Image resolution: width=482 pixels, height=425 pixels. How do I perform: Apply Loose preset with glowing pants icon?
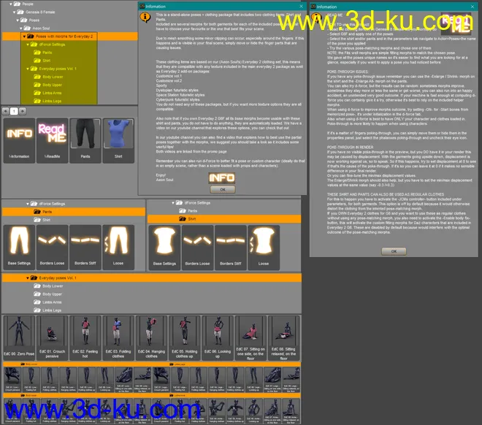pos(118,242)
